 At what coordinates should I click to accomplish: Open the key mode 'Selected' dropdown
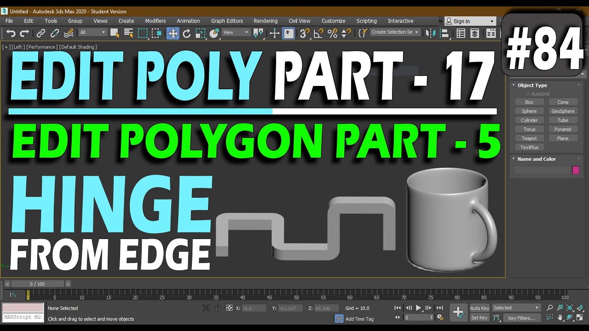click(x=516, y=308)
